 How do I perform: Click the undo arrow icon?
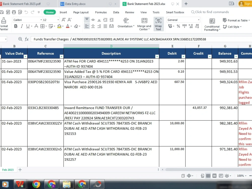26,12
